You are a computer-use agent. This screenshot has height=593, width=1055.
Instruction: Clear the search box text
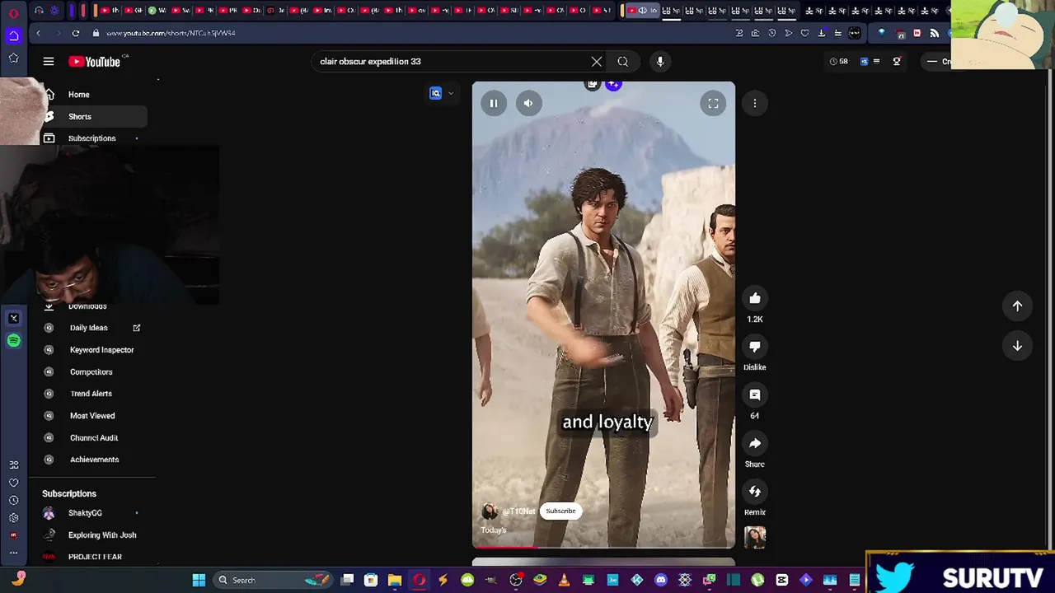pos(597,61)
